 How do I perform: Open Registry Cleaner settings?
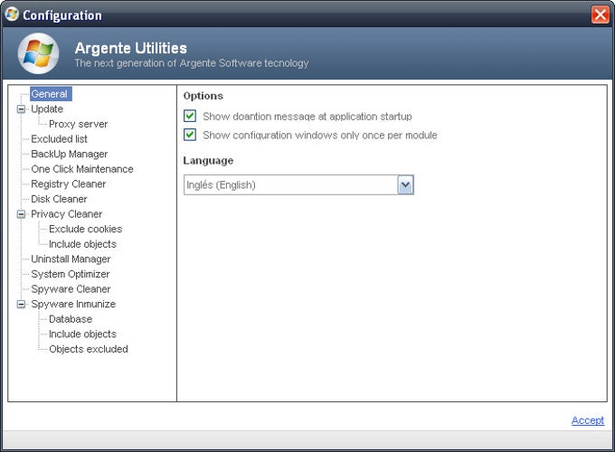tap(69, 184)
